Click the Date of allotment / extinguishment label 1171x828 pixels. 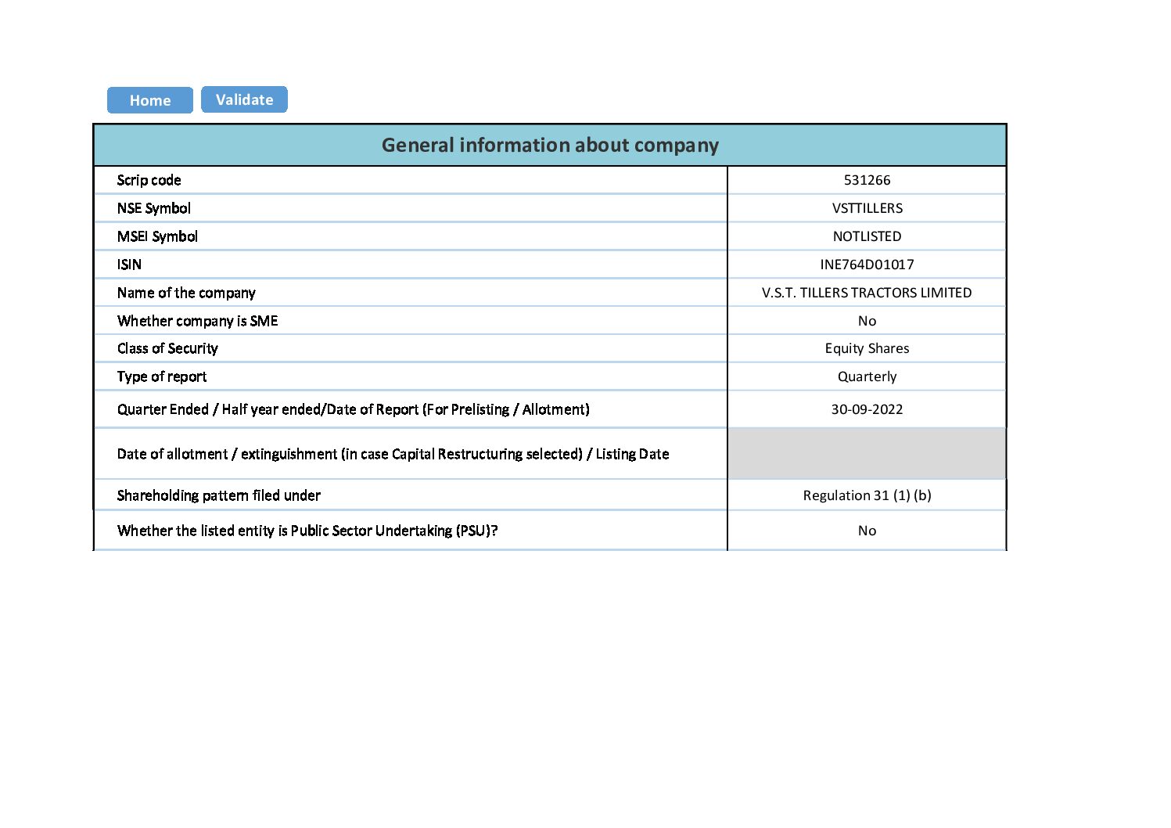[x=393, y=454]
